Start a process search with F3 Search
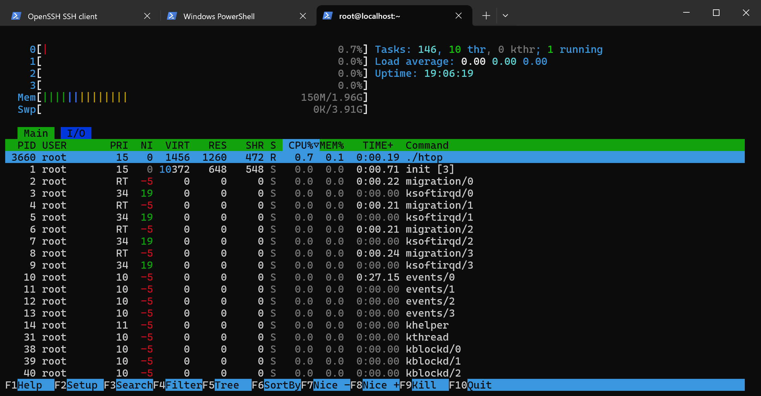The width and height of the screenshot is (761, 396). click(x=128, y=385)
